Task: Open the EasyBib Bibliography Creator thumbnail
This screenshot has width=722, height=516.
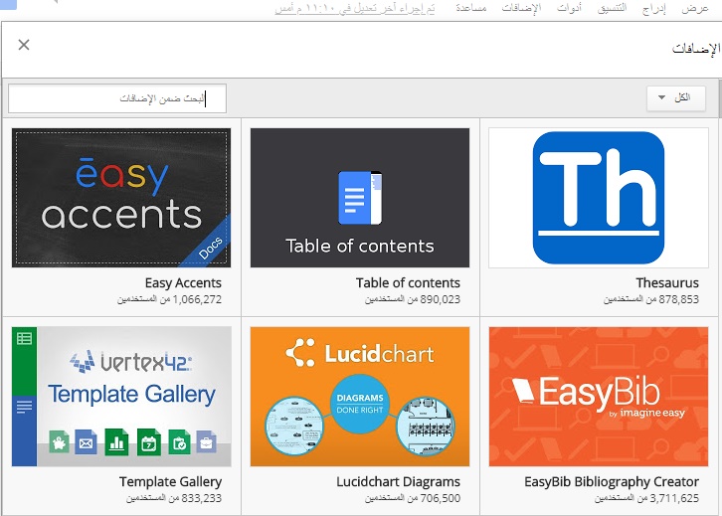Action: coord(598,397)
